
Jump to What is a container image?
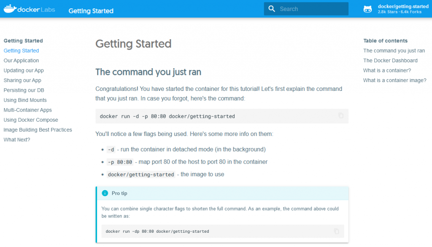click(x=394, y=80)
